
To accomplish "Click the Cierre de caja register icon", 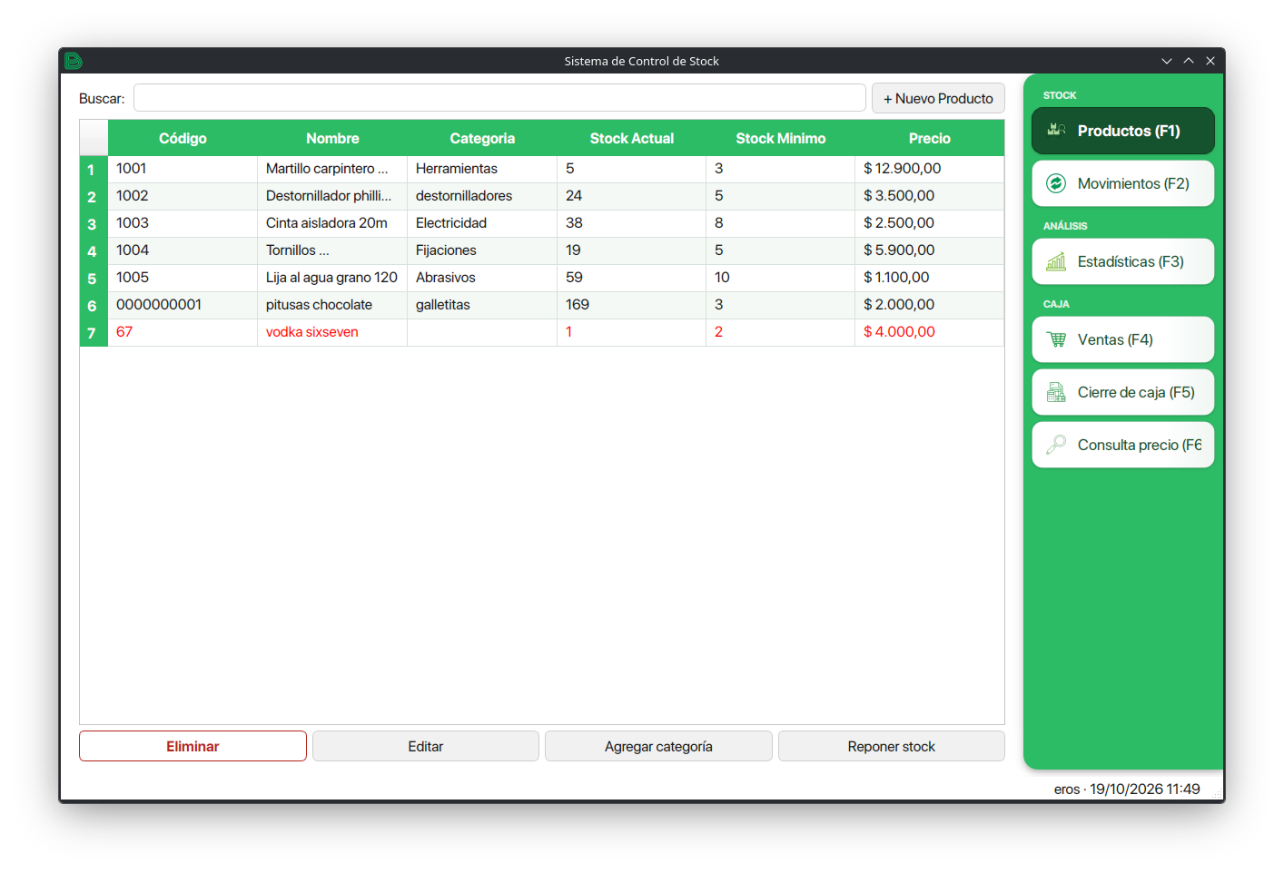I will click(x=1056, y=392).
